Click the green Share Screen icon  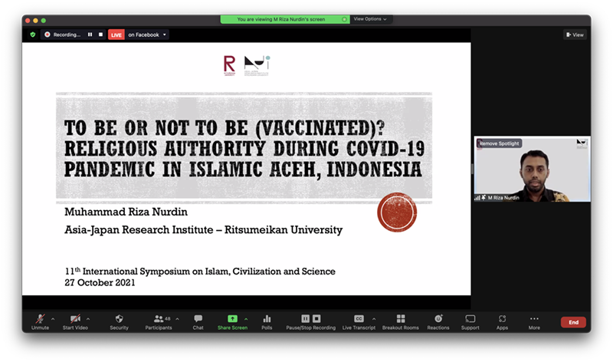(233, 318)
